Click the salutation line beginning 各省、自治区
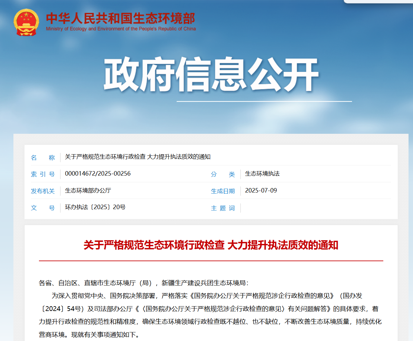The height and width of the screenshot is (341, 413). 144,283
